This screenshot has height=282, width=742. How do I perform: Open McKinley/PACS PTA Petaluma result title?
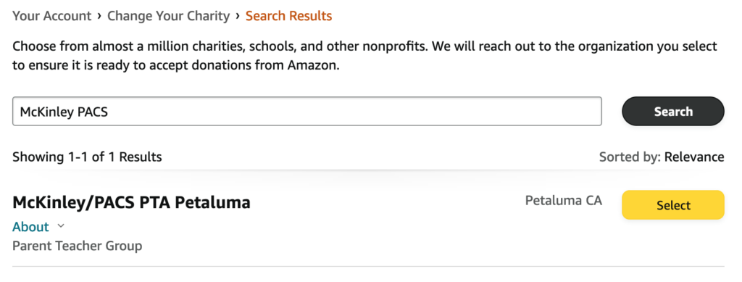click(x=131, y=202)
